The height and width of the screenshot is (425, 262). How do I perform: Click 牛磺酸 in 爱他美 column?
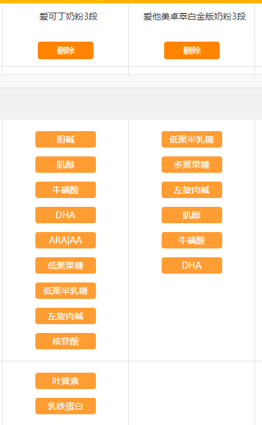[x=192, y=240]
